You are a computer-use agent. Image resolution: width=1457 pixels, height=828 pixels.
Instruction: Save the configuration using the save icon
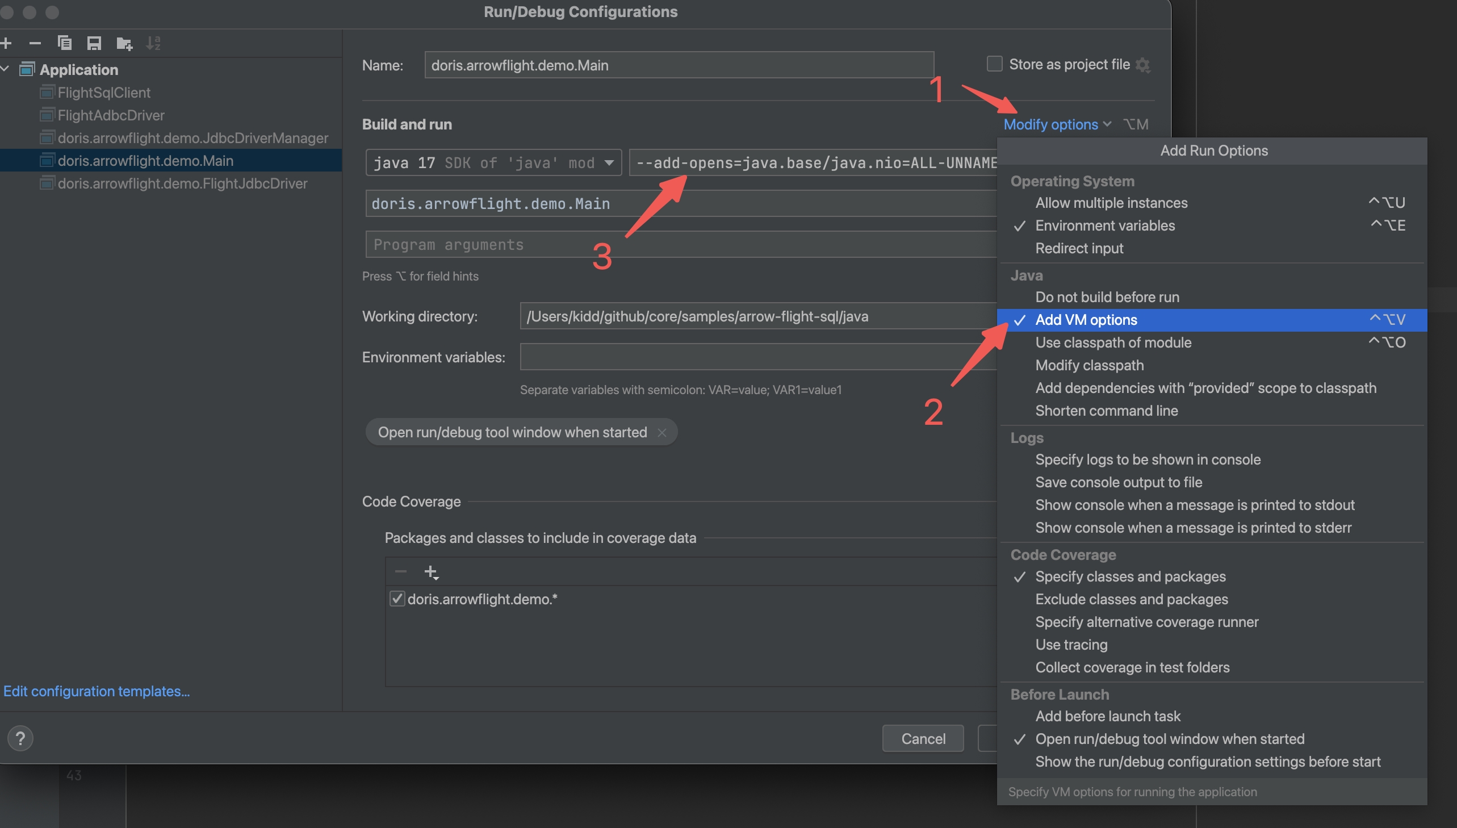pyautogui.click(x=94, y=43)
